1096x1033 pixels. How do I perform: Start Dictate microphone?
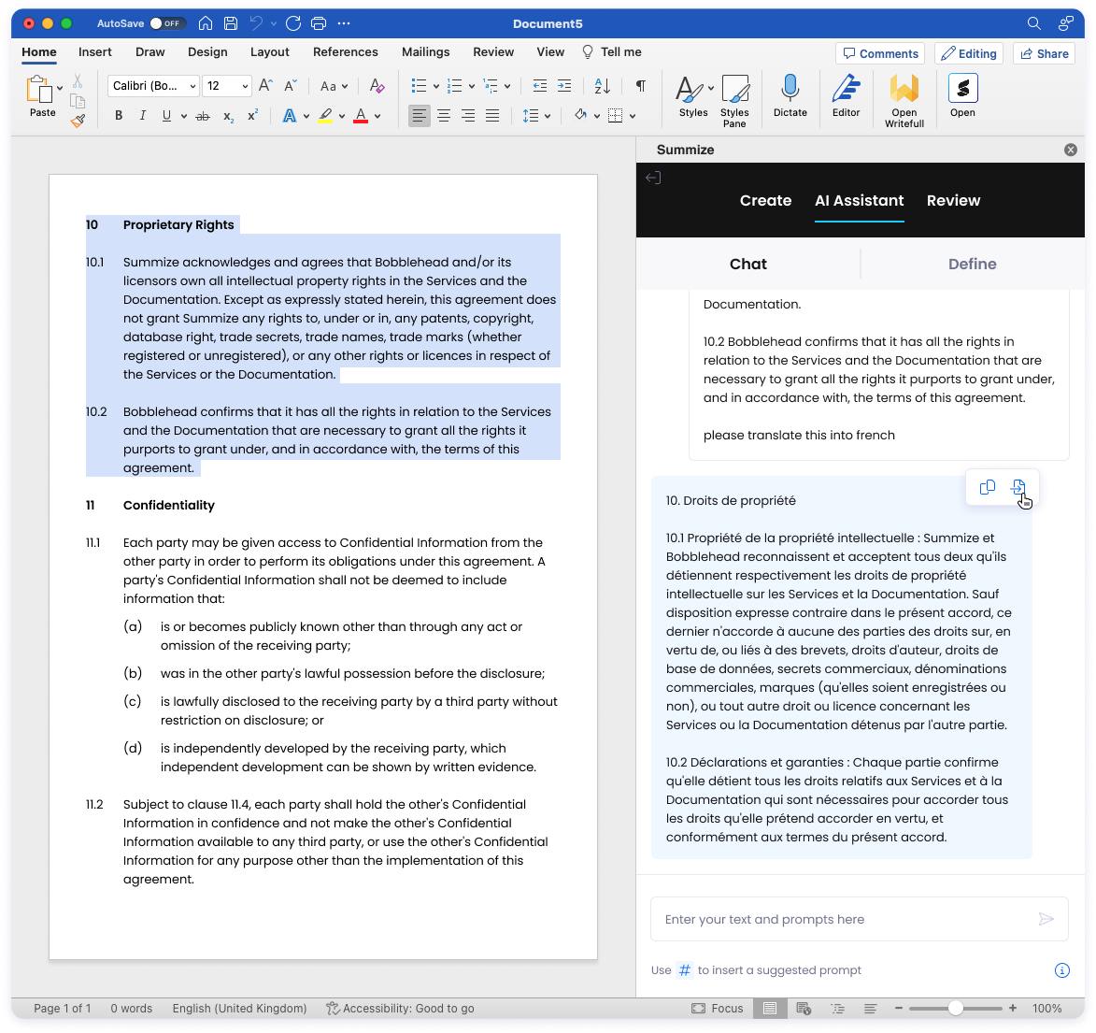(x=790, y=96)
